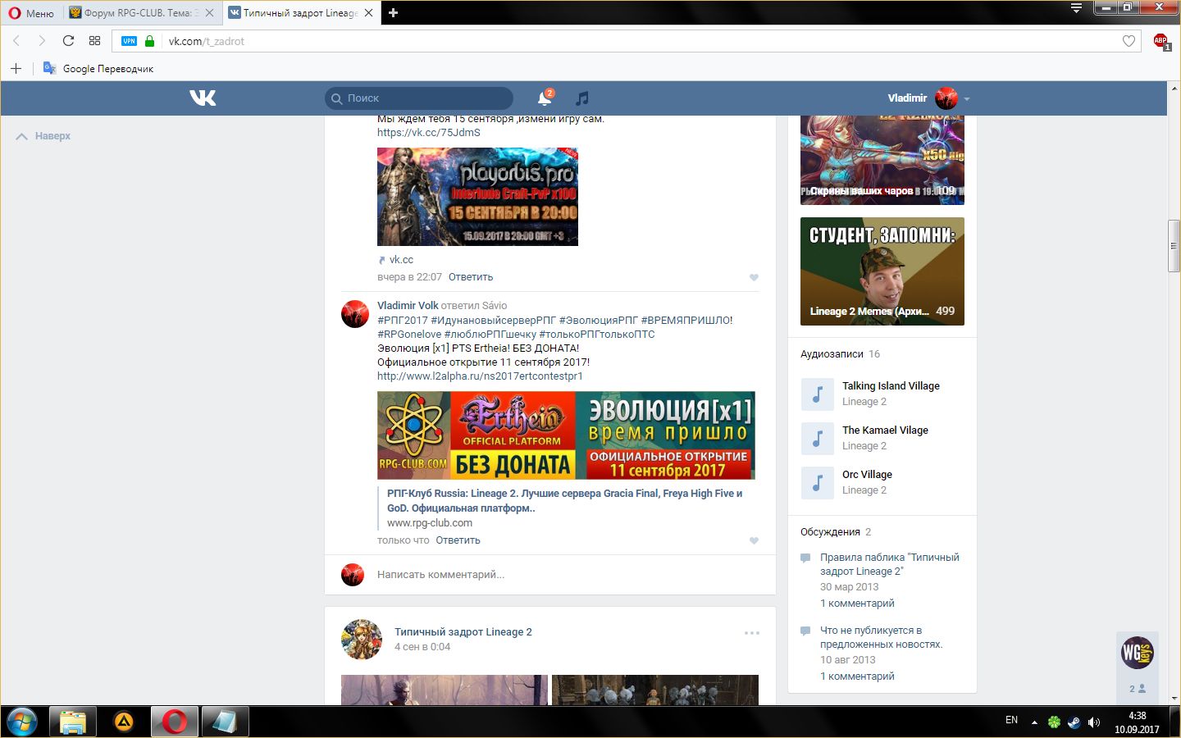Viewport: 1181px width, 738px height.
Task: Close the Форум RPG-CLUB tab
Action: pos(210,13)
